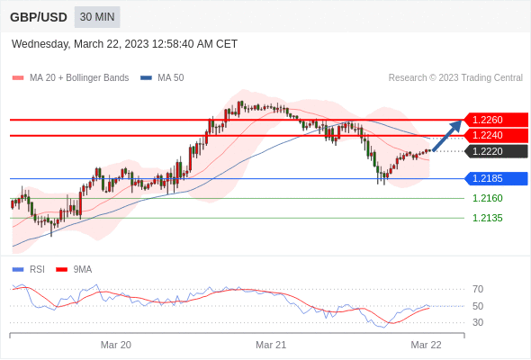
Task: Click the date and time text line
Action: point(124,44)
